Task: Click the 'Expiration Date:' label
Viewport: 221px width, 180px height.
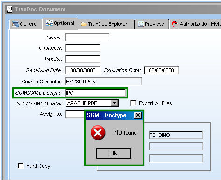Action: pyautogui.click(x=122, y=70)
